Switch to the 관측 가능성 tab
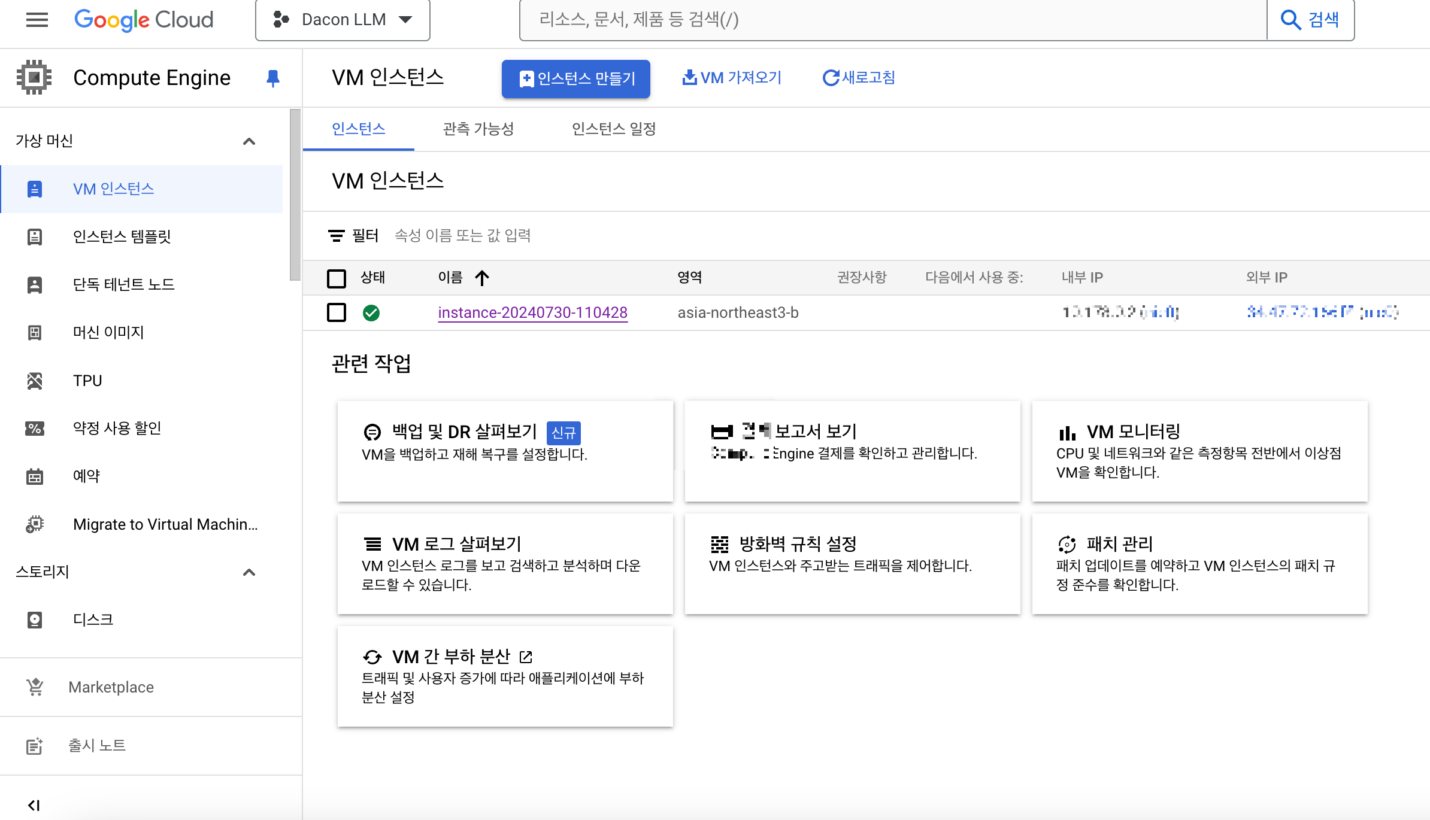The width and height of the screenshot is (1430, 820). (x=478, y=129)
